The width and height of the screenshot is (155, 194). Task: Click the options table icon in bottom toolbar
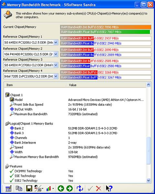[8, 189]
